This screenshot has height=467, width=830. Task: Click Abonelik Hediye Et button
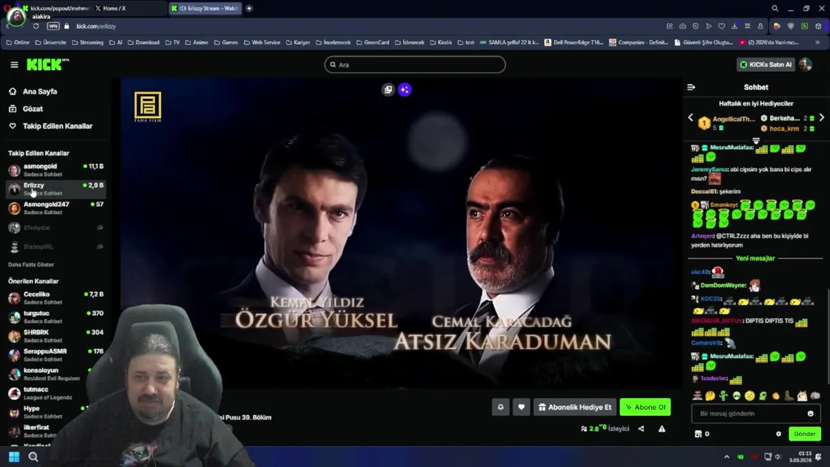click(x=575, y=407)
